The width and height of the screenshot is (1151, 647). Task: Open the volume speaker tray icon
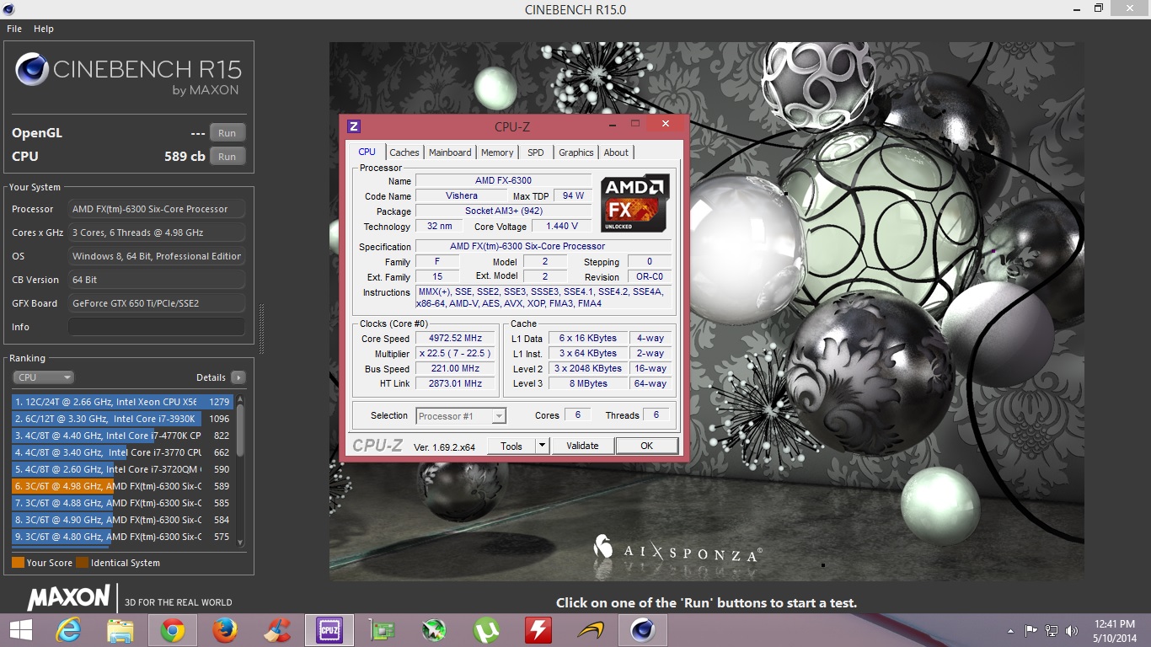pos(1072,630)
